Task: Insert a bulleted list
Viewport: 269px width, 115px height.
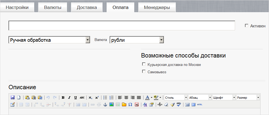Action: 105,97
